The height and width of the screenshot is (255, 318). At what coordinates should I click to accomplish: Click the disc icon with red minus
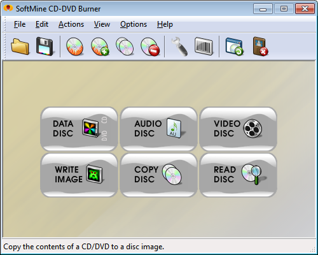[x=150, y=47]
